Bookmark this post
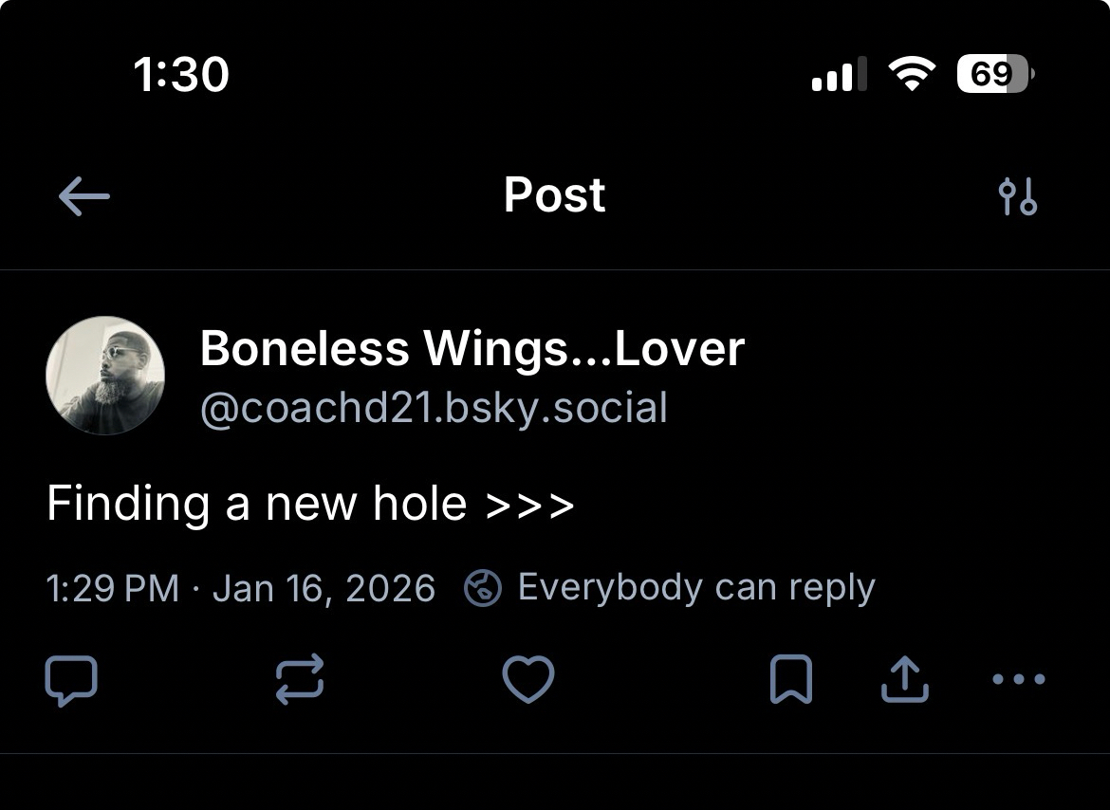Image resolution: width=1110 pixels, height=810 pixels. pos(791,679)
